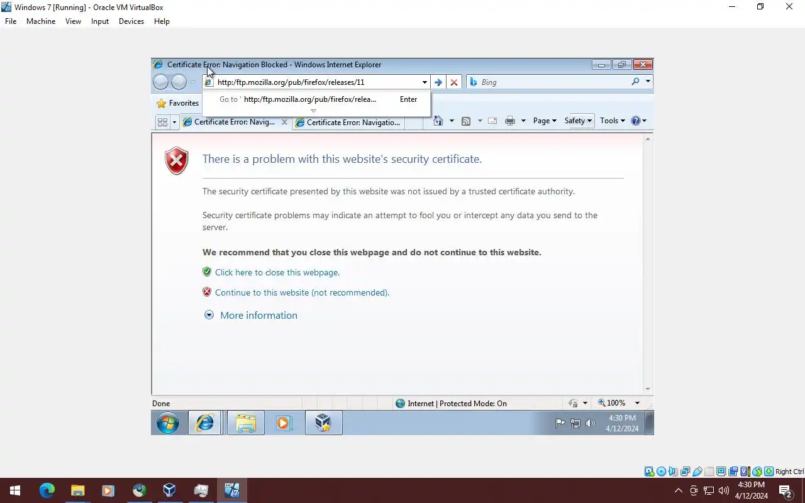Image resolution: width=805 pixels, height=503 pixels.
Task: Open the Page menu
Action: 545,121
